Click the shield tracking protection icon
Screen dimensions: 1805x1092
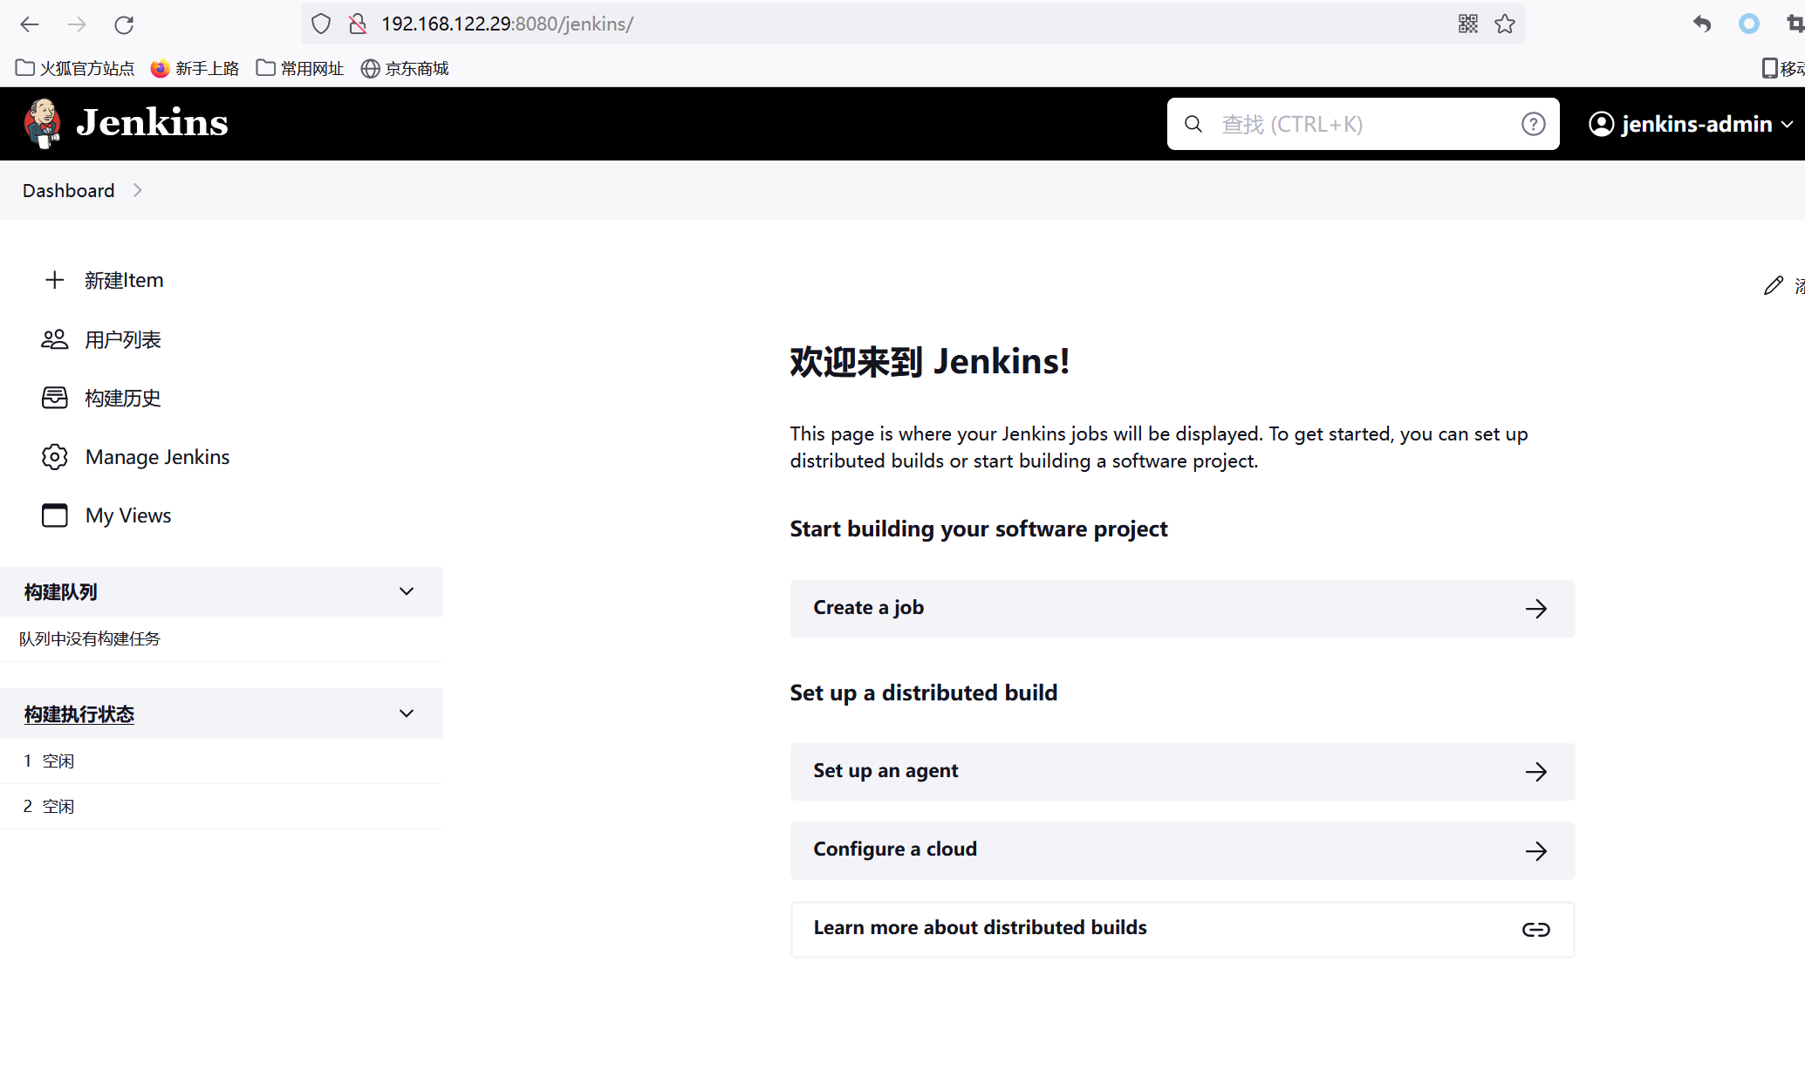click(x=321, y=24)
